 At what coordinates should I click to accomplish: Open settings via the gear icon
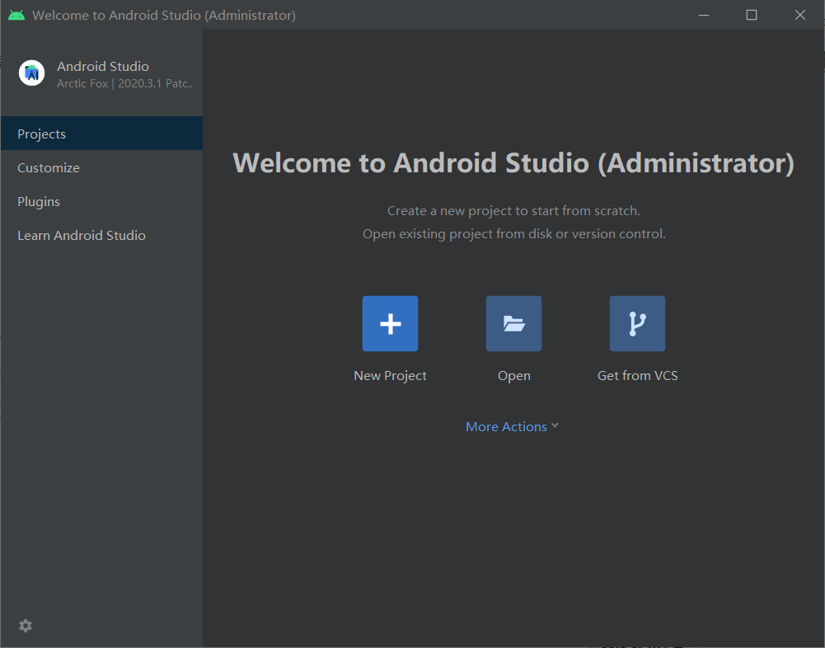(25, 626)
